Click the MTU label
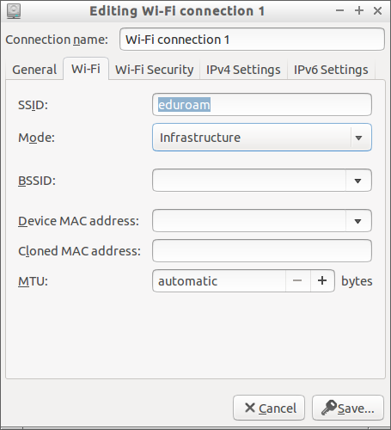 click(x=33, y=281)
